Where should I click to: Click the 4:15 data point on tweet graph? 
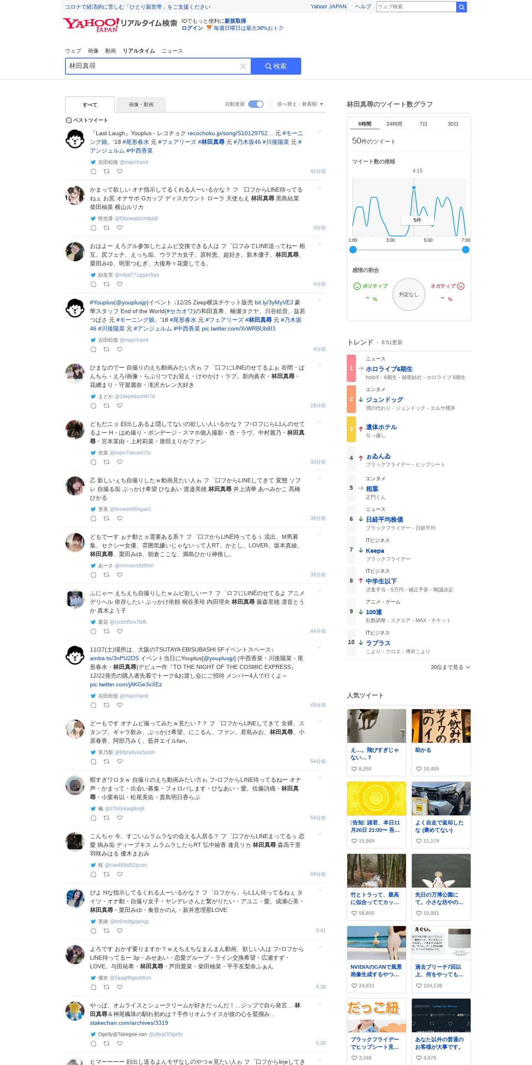pos(414,188)
